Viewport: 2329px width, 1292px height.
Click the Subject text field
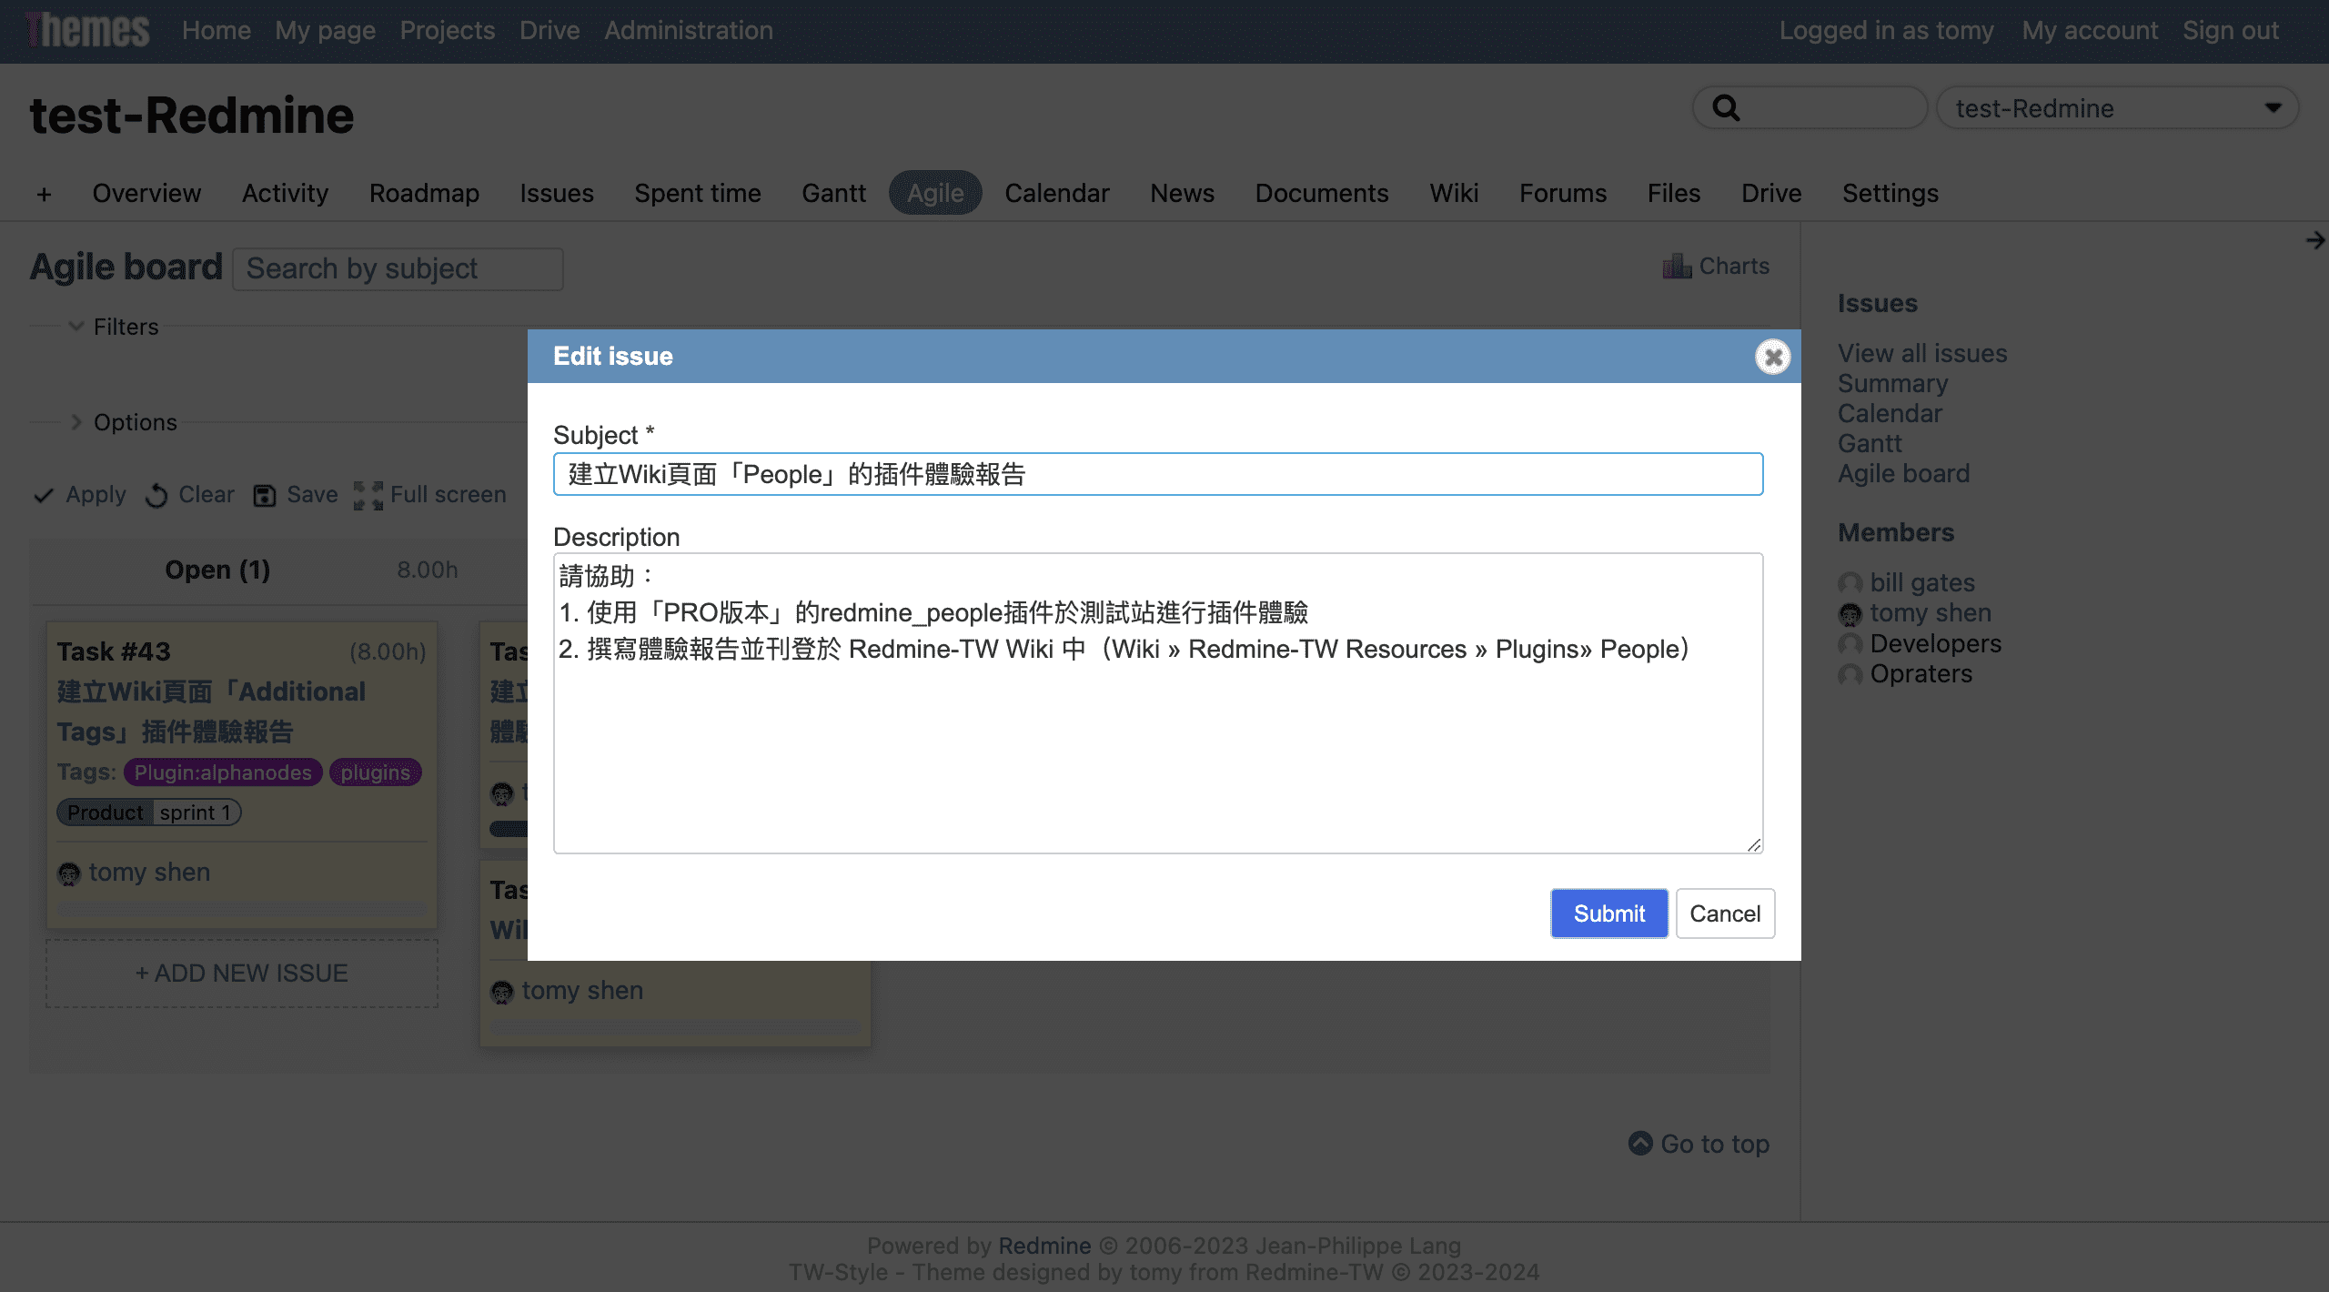(x=1157, y=474)
